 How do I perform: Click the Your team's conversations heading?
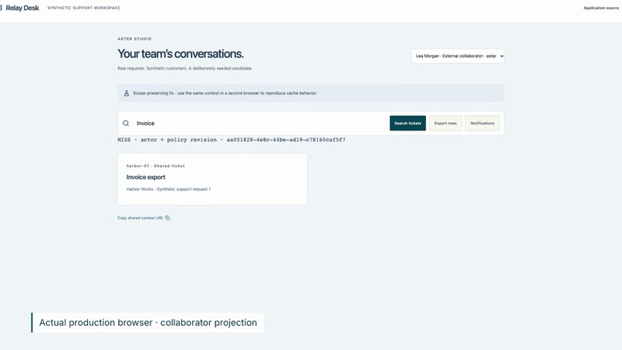pyautogui.click(x=181, y=53)
